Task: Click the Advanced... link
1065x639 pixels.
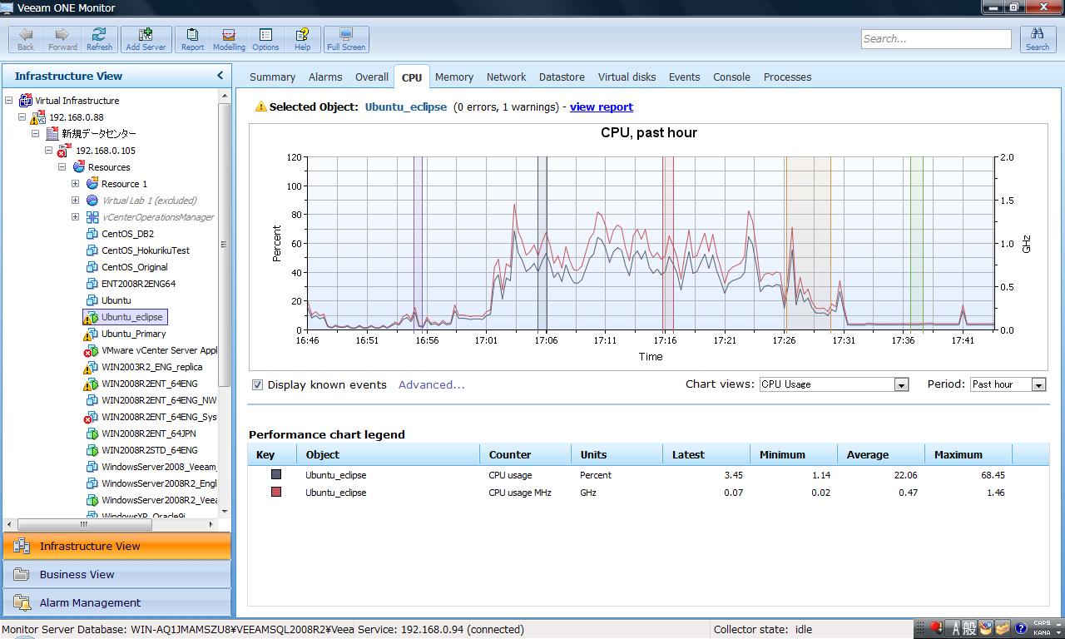Action: coord(431,384)
